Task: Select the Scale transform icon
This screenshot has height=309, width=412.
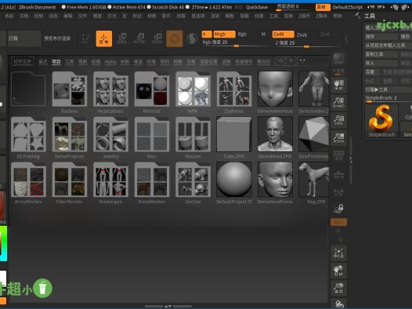Action: pyautogui.click(x=139, y=38)
